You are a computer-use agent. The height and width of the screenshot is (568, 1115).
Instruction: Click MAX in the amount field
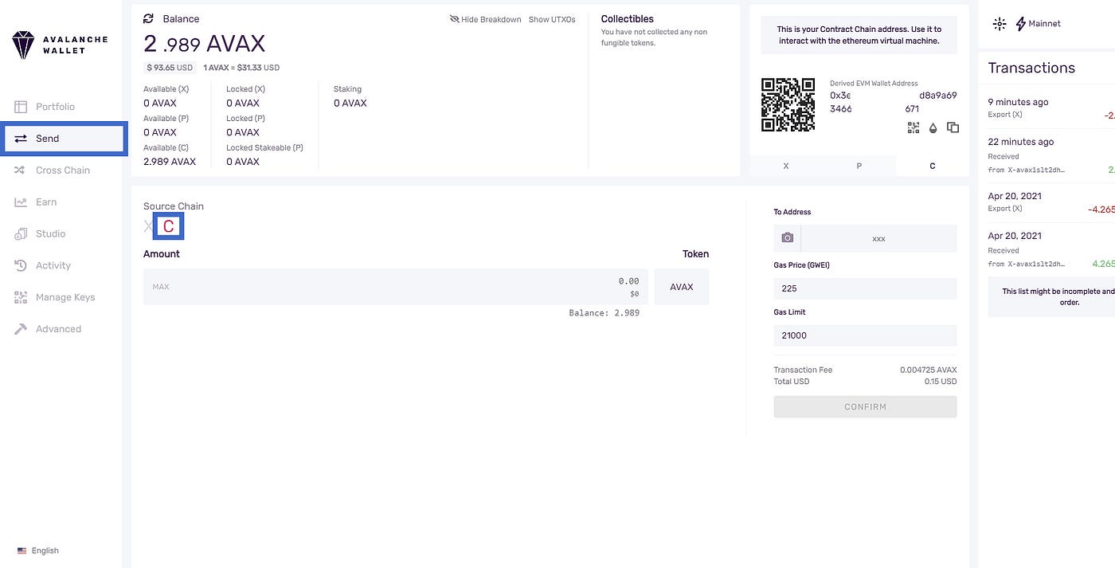161,287
